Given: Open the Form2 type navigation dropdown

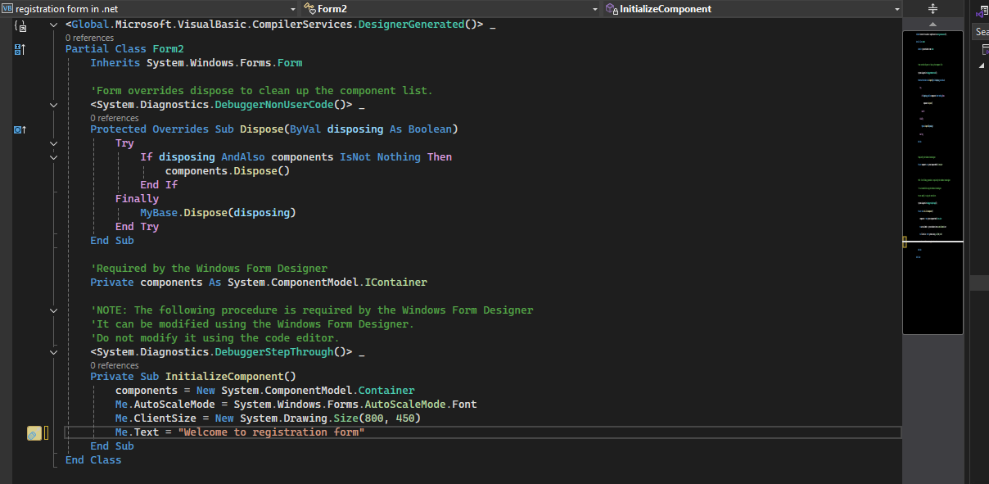Looking at the screenshot, I should [451, 8].
